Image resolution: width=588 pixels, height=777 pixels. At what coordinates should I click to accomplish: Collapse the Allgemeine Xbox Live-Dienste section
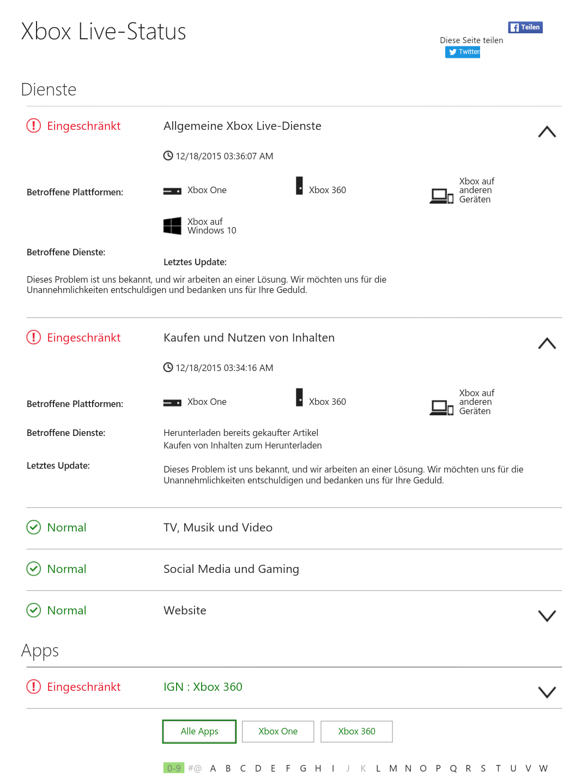point(547,132)
